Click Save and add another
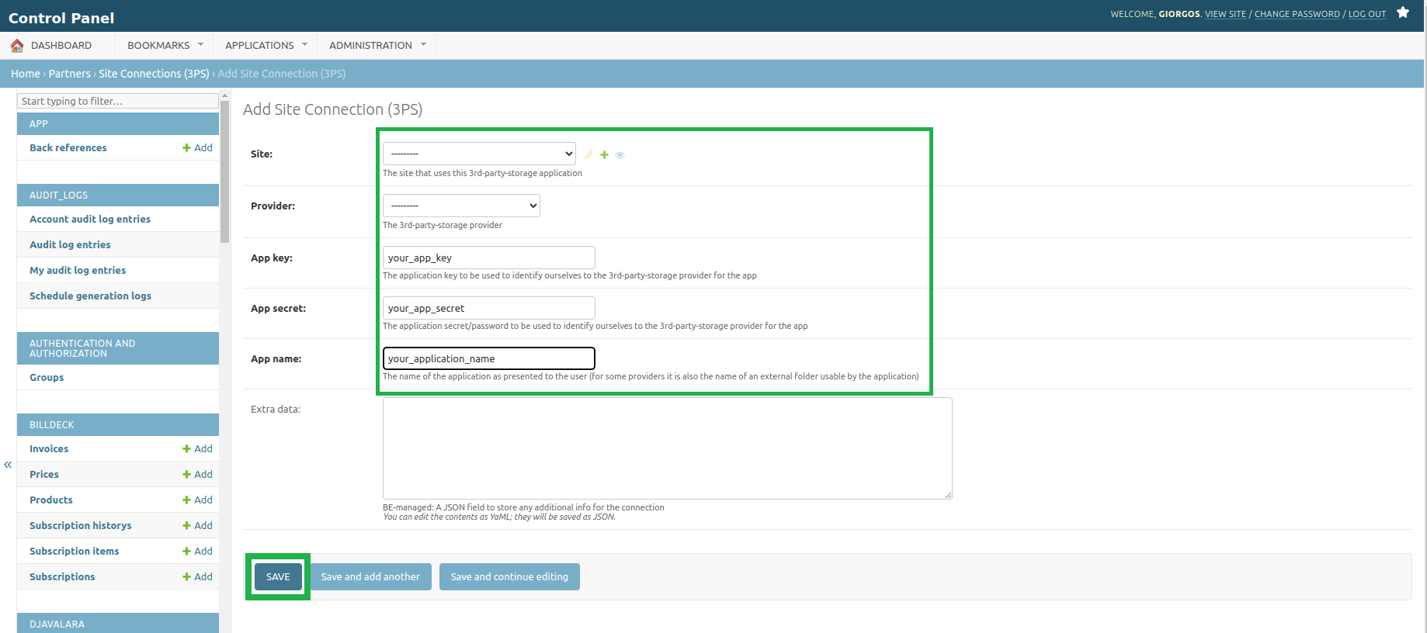The height and width of the screenshot is (633, 1427). 370,577
